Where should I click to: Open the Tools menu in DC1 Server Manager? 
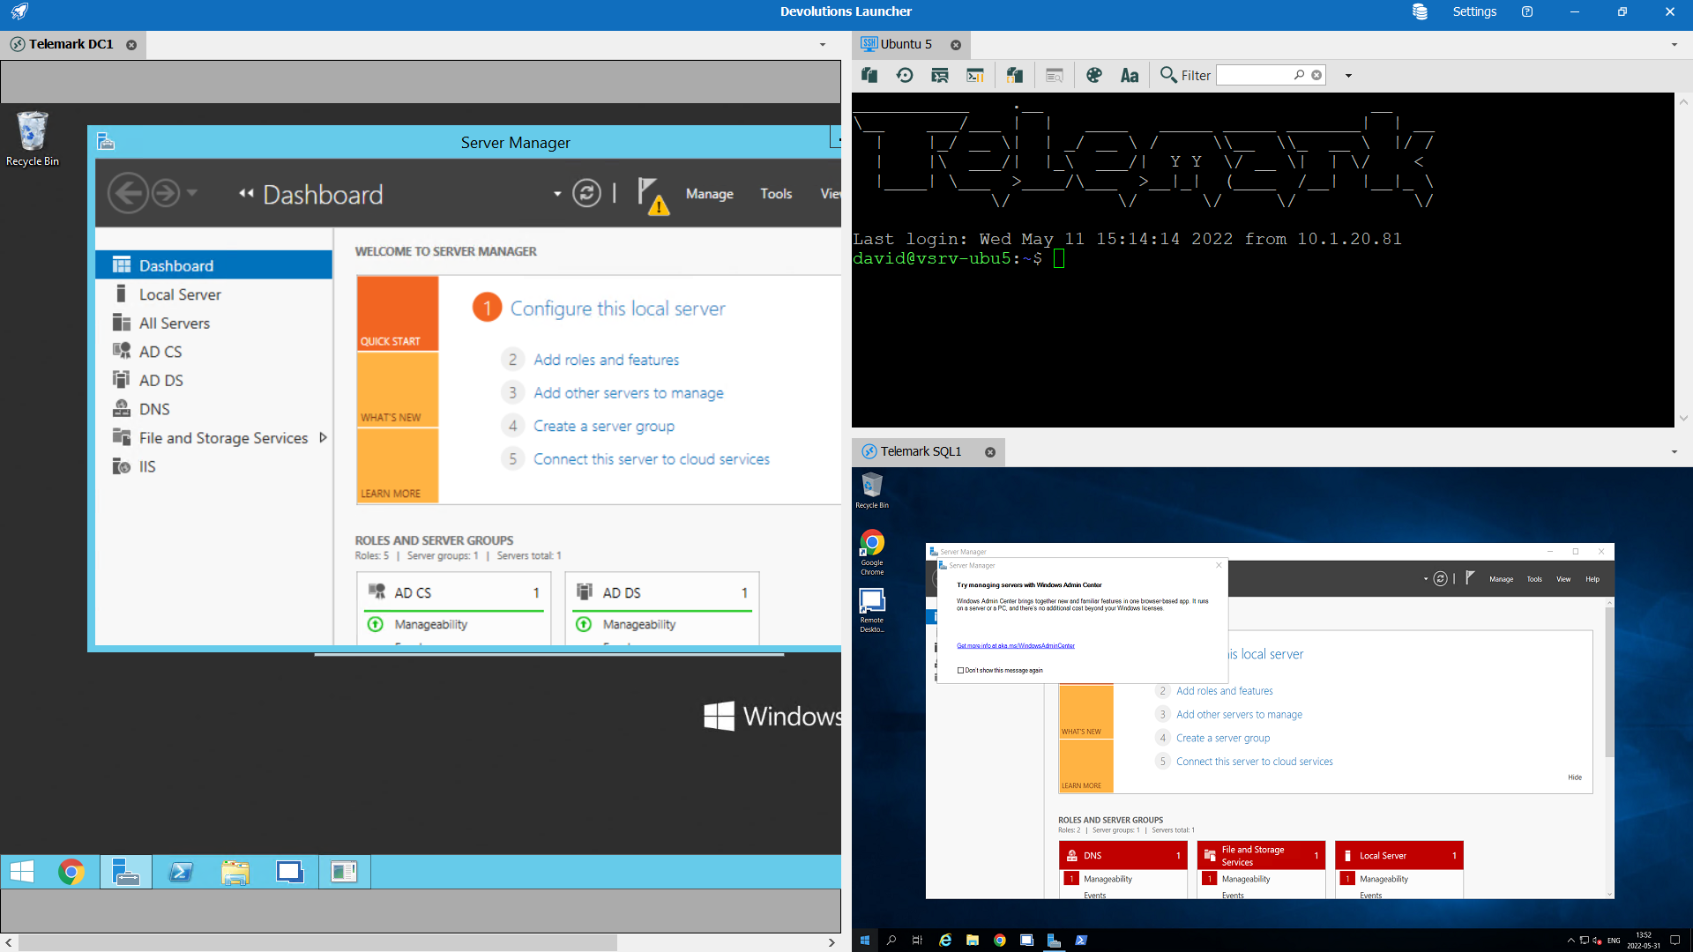pyautogui.click(x=776, y=194)
